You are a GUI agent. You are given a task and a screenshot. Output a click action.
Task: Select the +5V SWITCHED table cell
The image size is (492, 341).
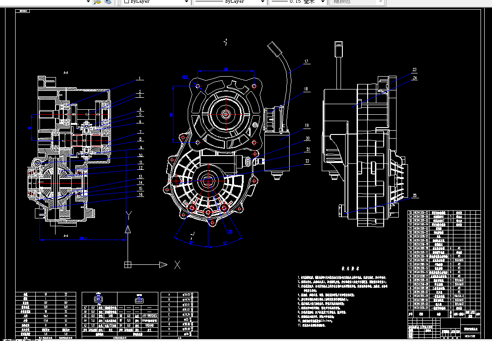[x=149, y=316]
